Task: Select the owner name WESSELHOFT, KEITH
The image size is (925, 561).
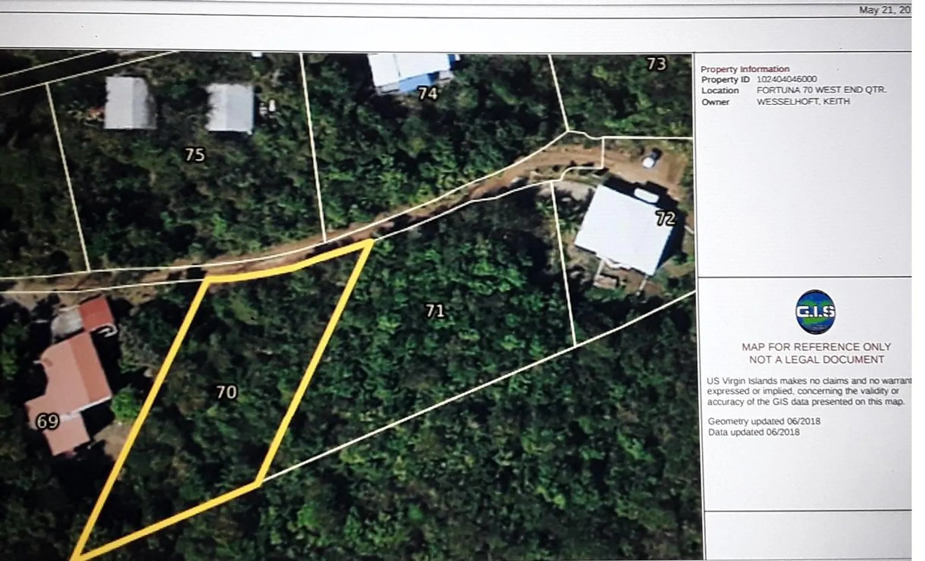Action: pyautogui.click(x=803, y=101)
